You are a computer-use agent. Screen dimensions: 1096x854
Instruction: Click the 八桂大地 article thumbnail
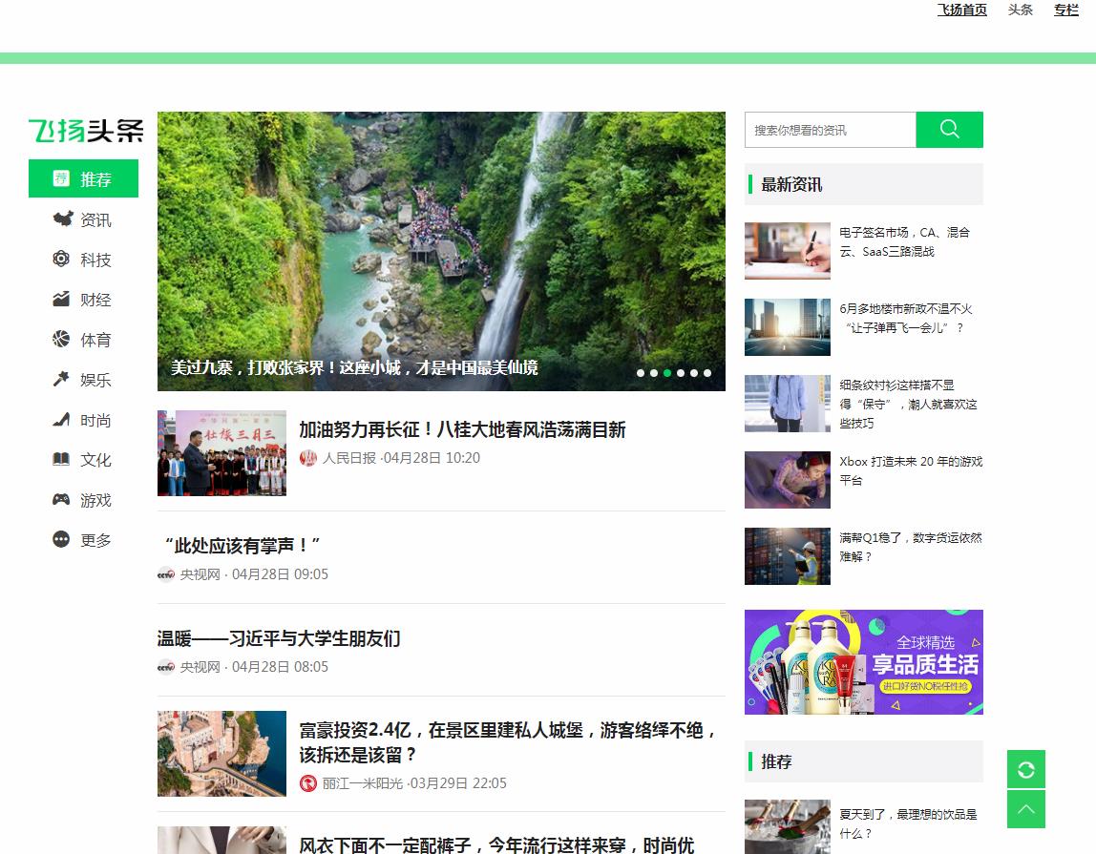[x=221, y=453]
